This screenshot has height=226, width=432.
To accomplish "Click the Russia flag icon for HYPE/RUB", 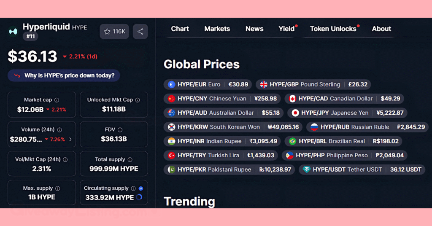I will coord(314,127).
